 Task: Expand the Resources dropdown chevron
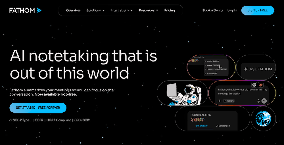(x=157, y=10)
